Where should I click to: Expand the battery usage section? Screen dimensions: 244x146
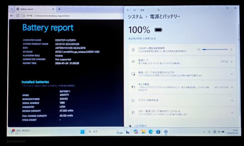(x=232, y=100)
